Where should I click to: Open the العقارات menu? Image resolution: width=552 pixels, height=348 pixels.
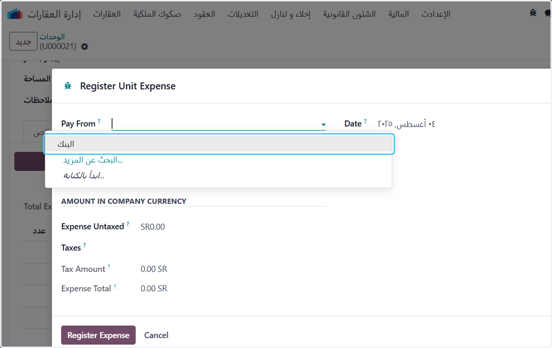(x=107, y=14)
